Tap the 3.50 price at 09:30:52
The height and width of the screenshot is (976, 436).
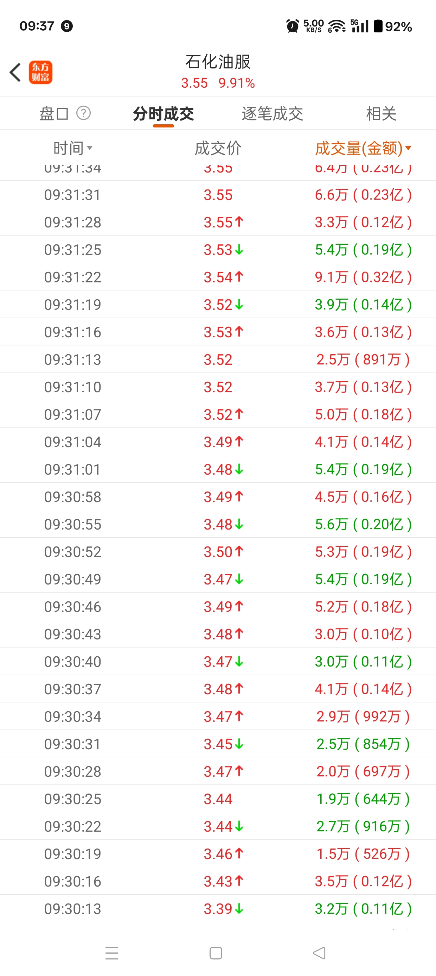[218, 552]
